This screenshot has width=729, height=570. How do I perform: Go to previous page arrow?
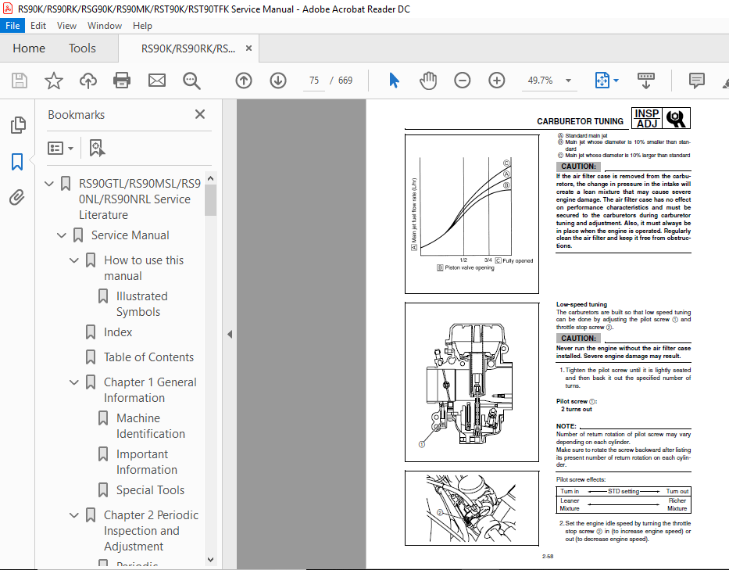(x=244, y=81)
